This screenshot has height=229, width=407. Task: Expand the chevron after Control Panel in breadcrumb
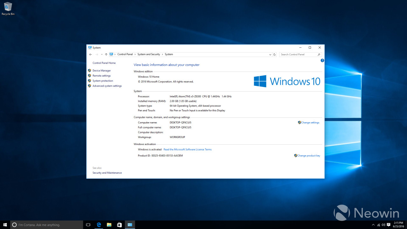135,54
